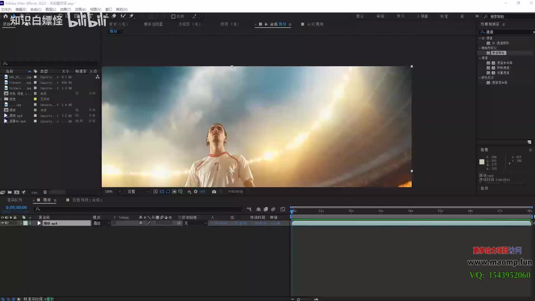Open the 编辑(E) menu
The height and width of the screenshot is (301, 535).
(20, 9)
